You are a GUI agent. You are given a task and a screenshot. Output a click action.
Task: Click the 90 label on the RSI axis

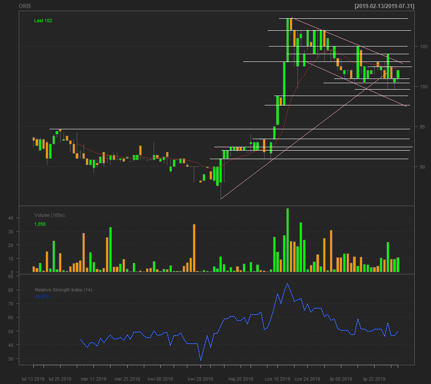click(11, 276)
